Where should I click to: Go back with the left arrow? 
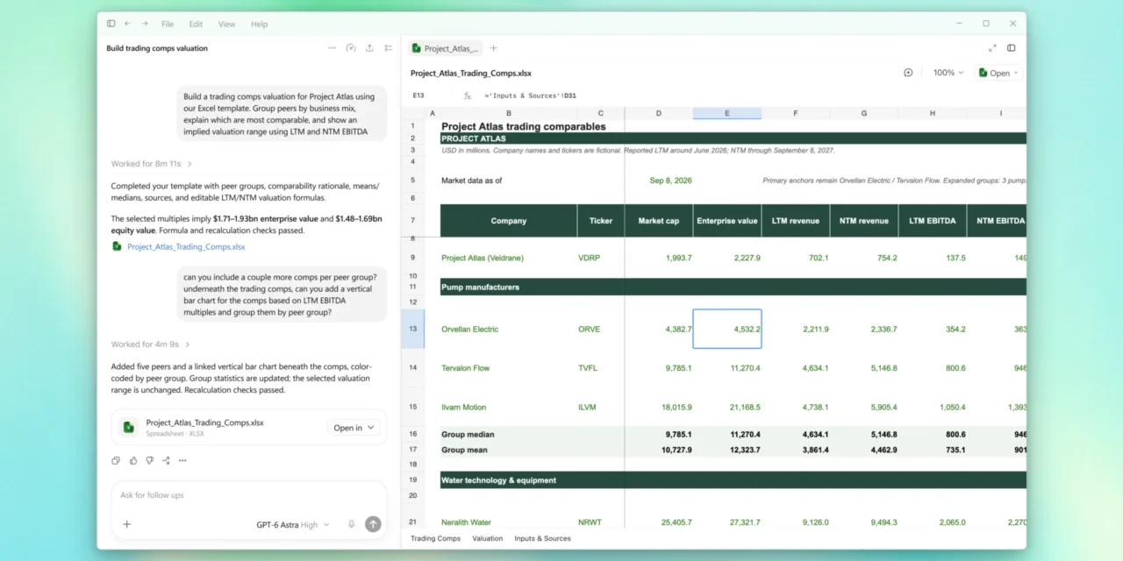(128, 24)
